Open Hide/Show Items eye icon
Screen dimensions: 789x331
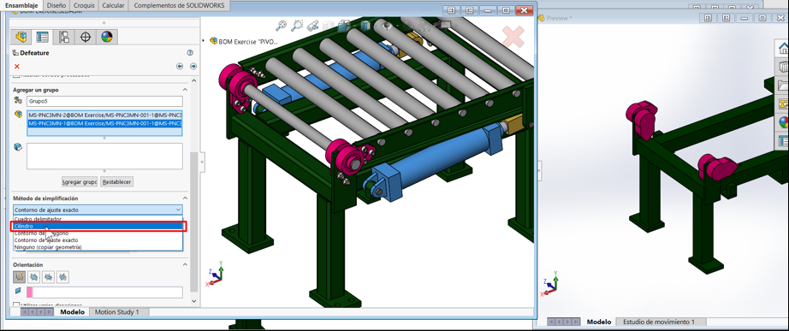point(386,25)
